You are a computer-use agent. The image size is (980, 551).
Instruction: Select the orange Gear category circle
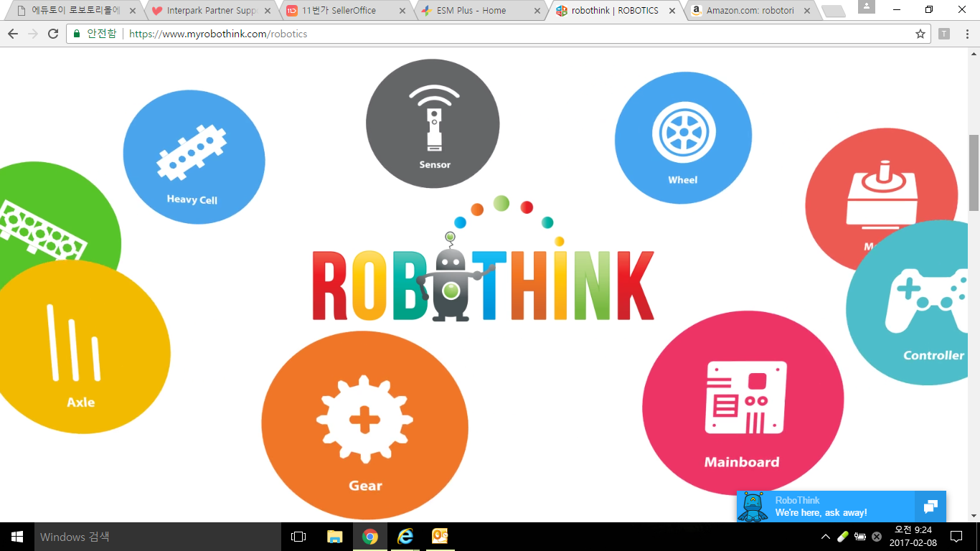pos(364,426)
